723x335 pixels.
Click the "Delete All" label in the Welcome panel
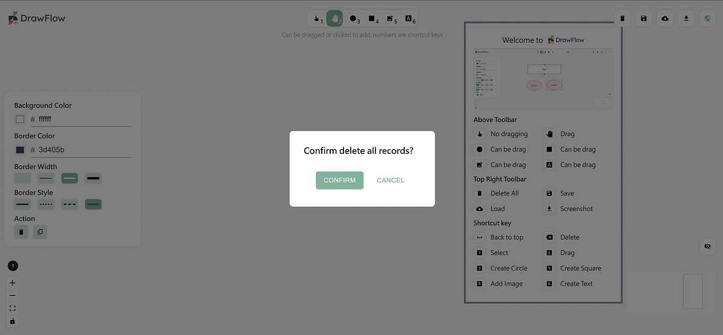click(504, 194)
